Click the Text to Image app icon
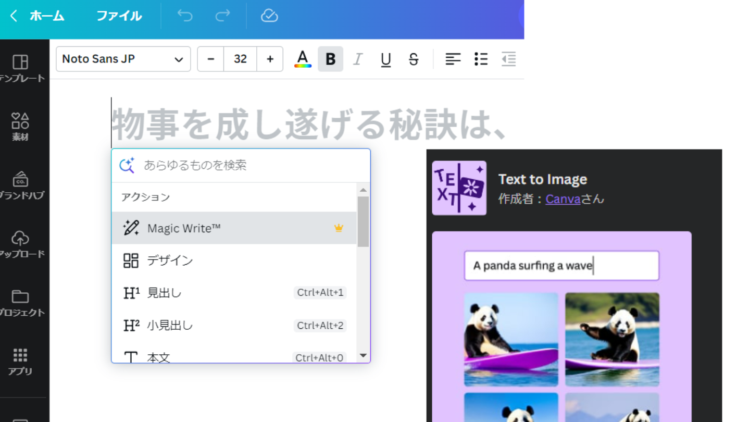Screen dimensions: 750x422 point(459,188)
